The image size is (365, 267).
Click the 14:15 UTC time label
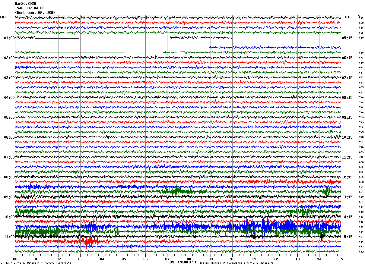point(347,217)
